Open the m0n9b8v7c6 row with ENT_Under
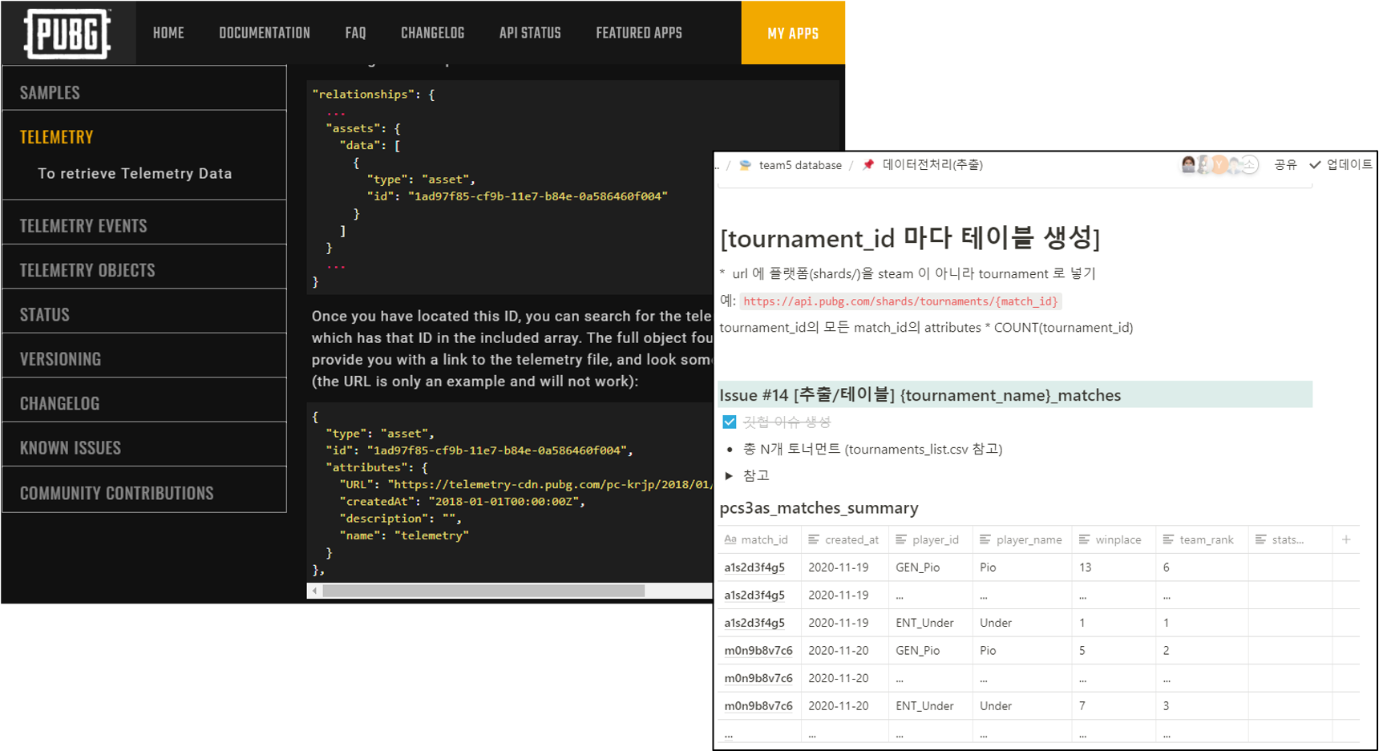Image resolution: width=1379 pixels, height=751 pixels. point(758,706)
